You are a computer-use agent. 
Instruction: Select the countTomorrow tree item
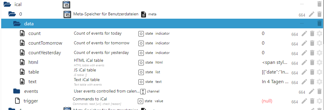(x=45, y=43)
